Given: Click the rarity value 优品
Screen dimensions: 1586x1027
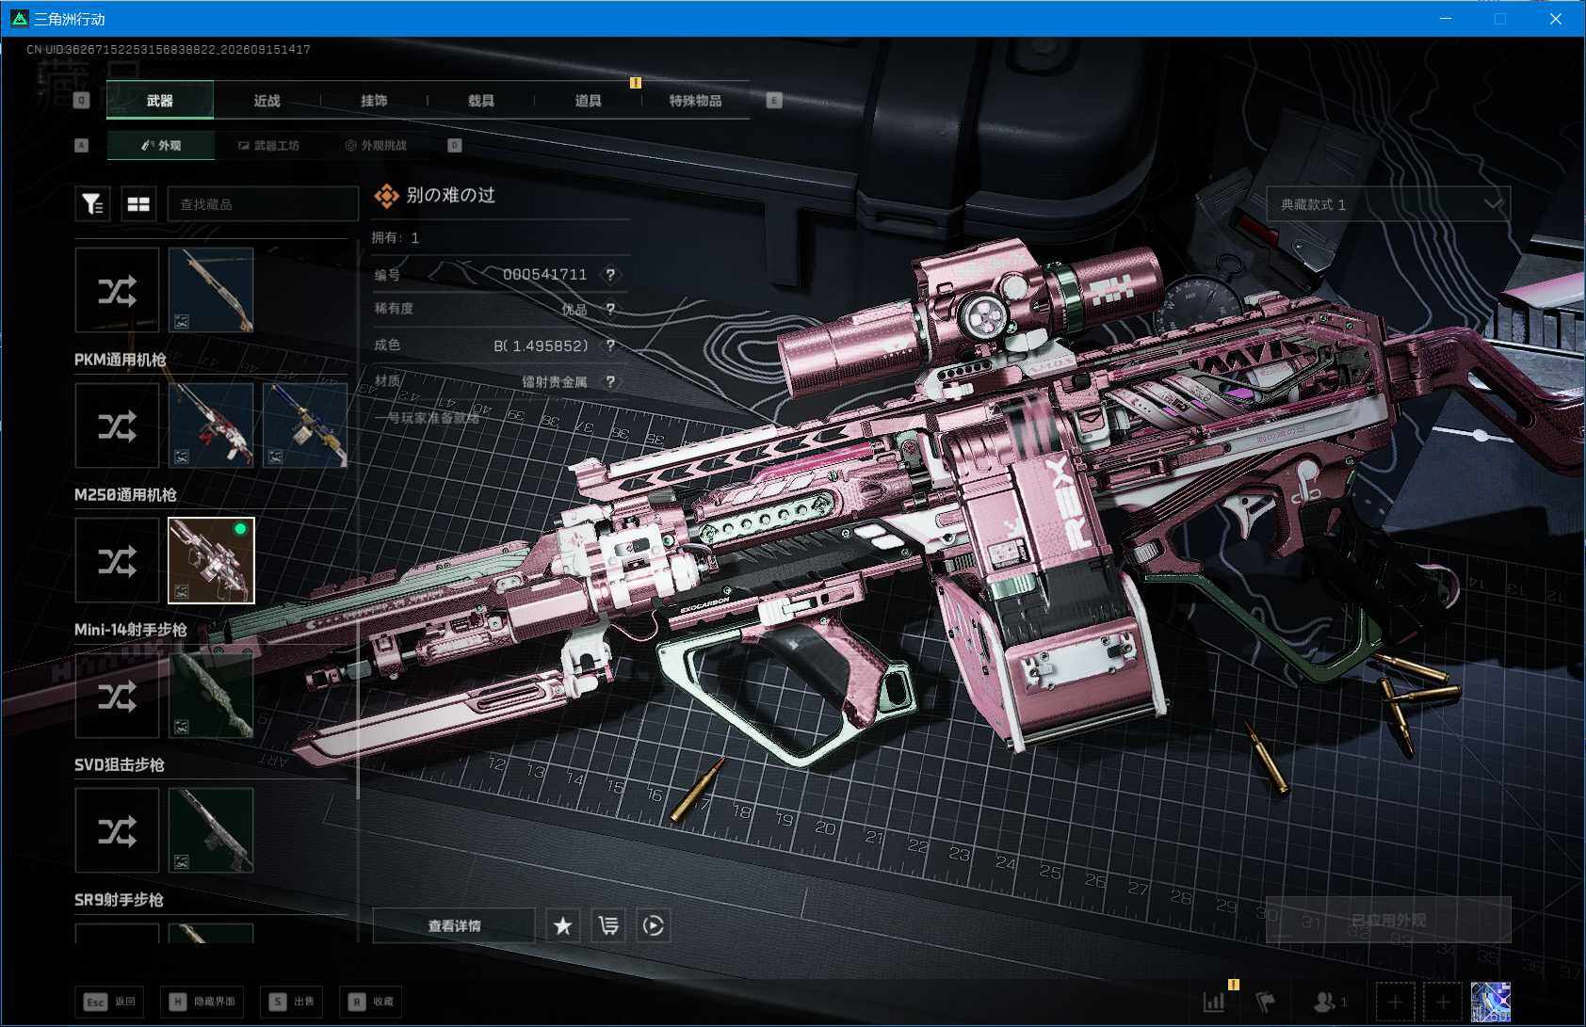Looking at the screenshot, I should (x=575, y=309).
